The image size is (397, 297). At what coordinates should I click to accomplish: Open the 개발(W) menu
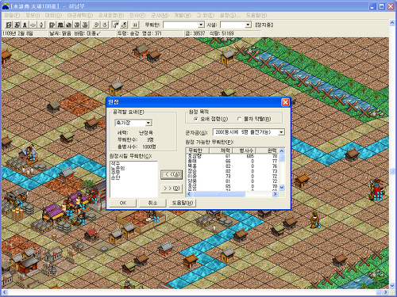point(183,15)
